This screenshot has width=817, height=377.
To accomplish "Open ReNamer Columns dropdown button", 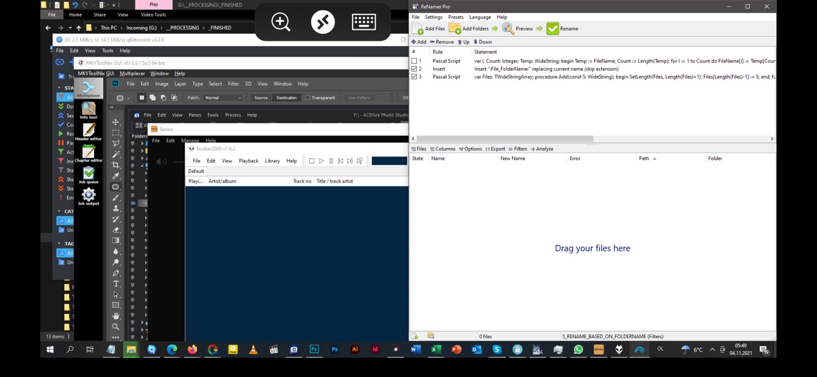I will (x=442, y=149).
